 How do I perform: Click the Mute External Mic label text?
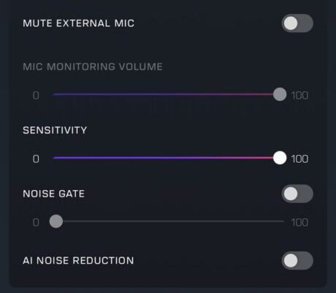point(78,23)
